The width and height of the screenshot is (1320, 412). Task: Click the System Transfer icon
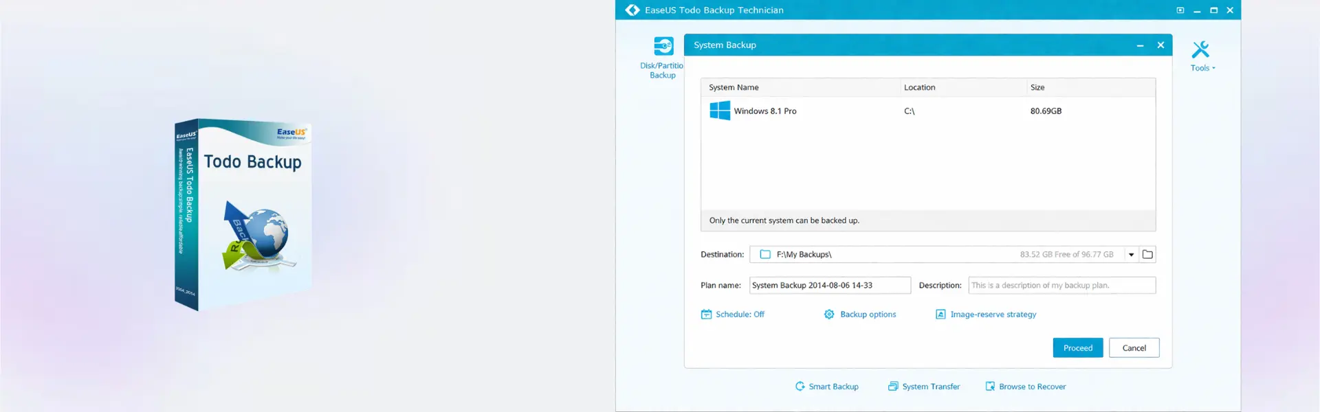[x=893, y=387]
